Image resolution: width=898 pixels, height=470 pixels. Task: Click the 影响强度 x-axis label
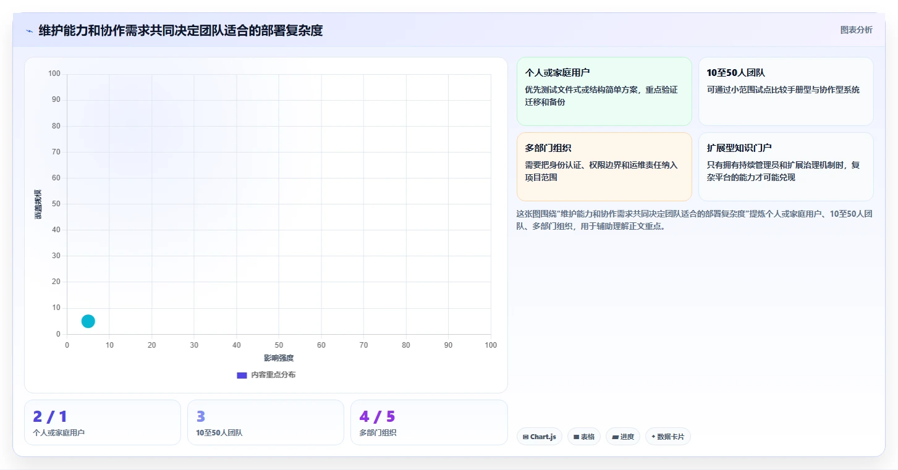coord(279,358)
